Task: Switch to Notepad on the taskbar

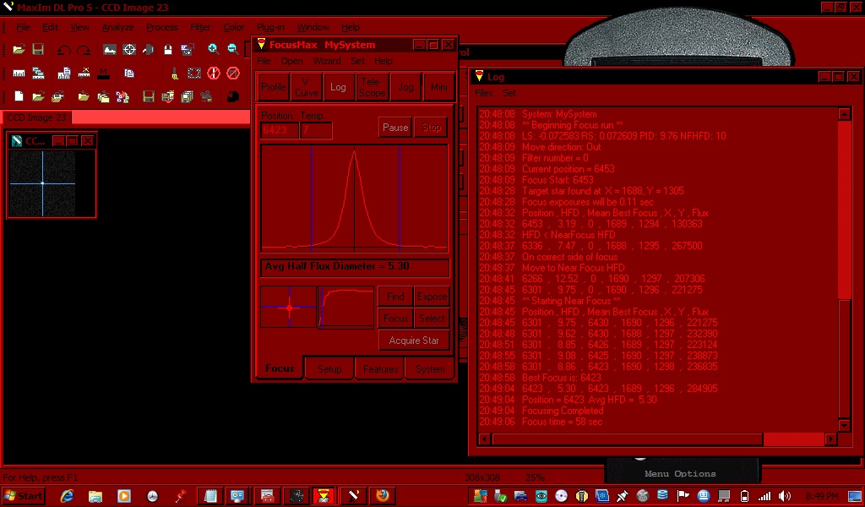Action: (210, 495)
